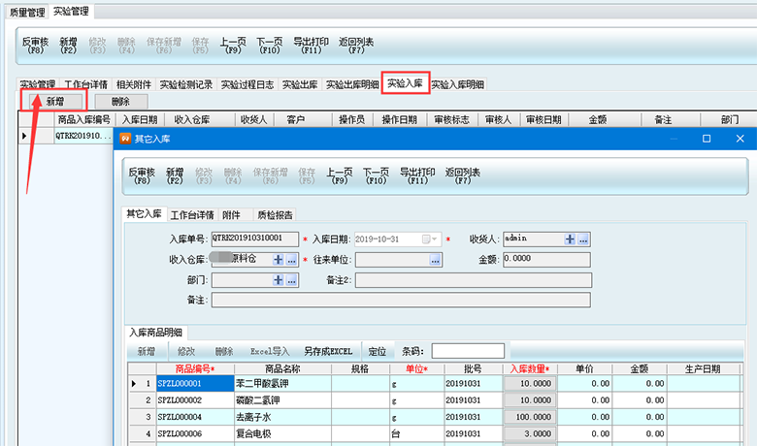Open the 实验出库明细 tab
Viewport: 757px width, 446px height.
351,84
